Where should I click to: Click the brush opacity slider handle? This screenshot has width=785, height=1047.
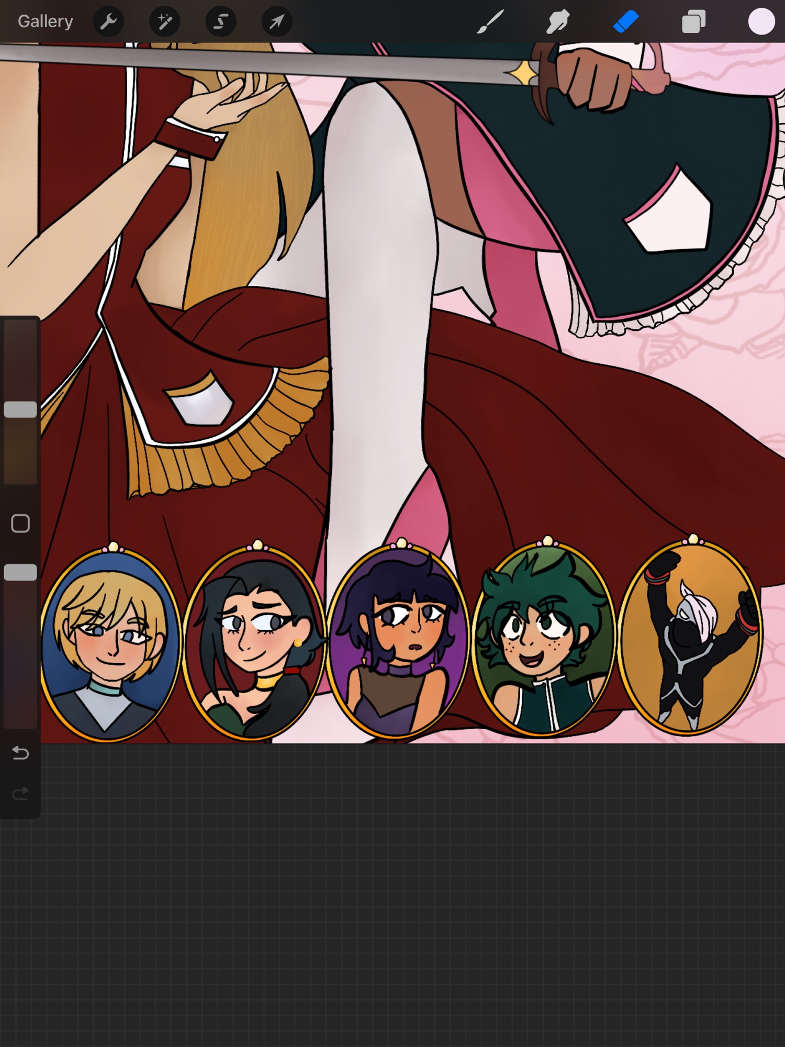point(20,572)
